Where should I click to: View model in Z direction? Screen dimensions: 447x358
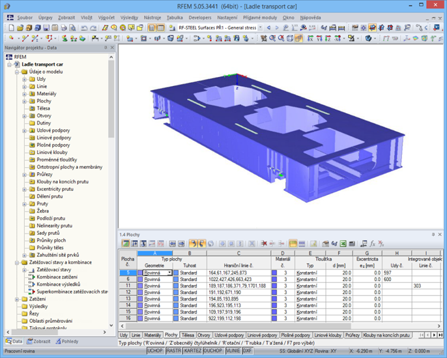[x=328, y=38]
